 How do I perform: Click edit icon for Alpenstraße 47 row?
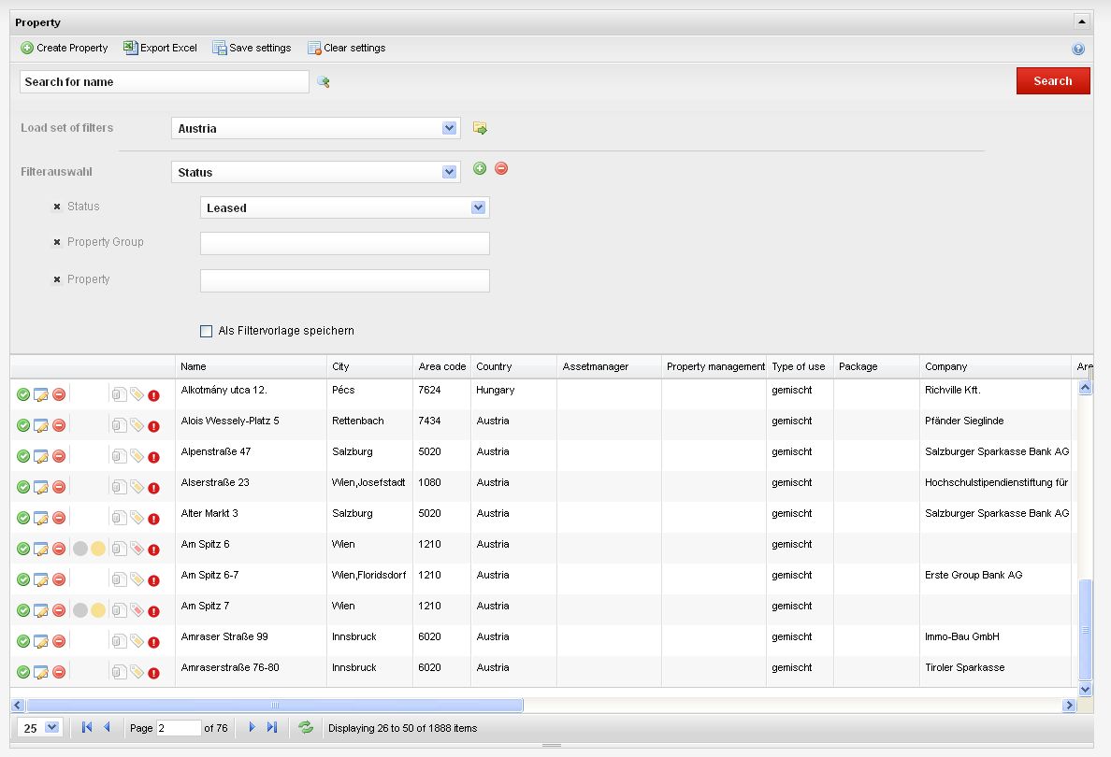point(41,456)
